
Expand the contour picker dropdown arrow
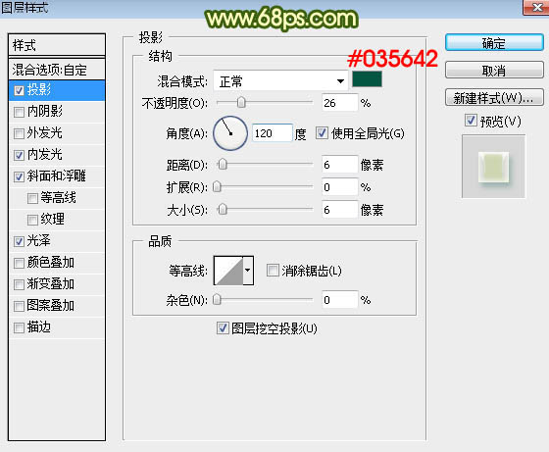coord(248,271)
